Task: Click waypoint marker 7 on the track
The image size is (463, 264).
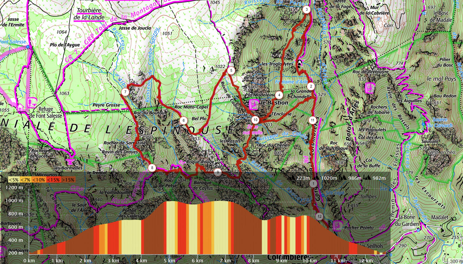Action: click(x=125, y=92)
